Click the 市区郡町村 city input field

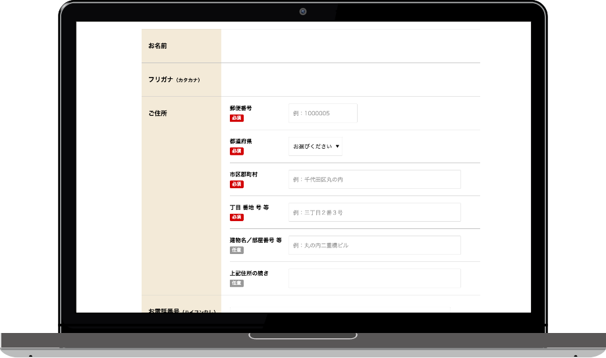tap(374, 179)
